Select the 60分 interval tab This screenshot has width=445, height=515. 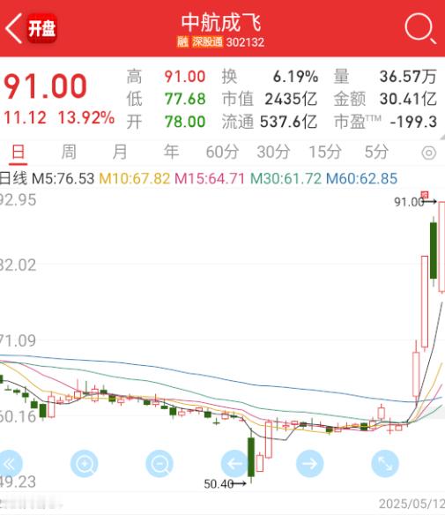[222, 152]
